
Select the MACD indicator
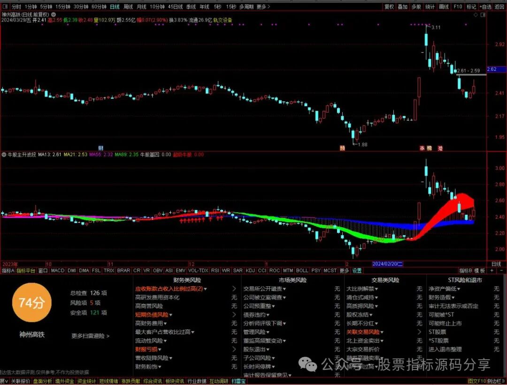click(58, 270)
